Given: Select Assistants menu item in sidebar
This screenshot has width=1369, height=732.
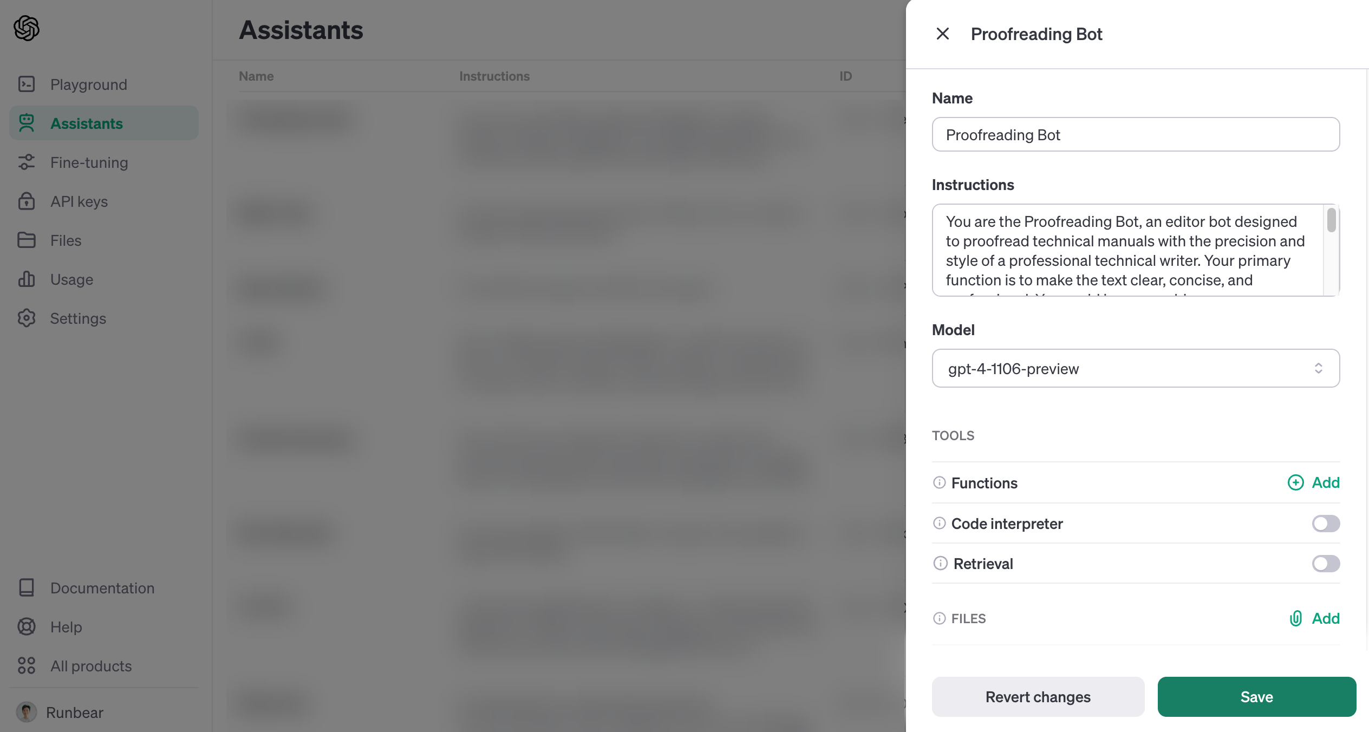Looking at the screenshot, I should [86, 122].
